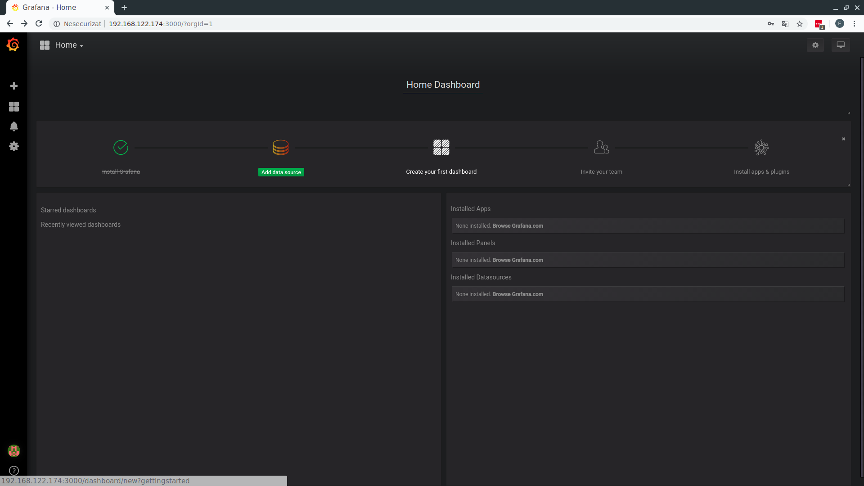Click the Invite your team users icon

[602, 147]
